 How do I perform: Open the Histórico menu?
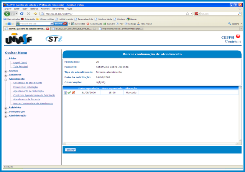tap(34, 9)
